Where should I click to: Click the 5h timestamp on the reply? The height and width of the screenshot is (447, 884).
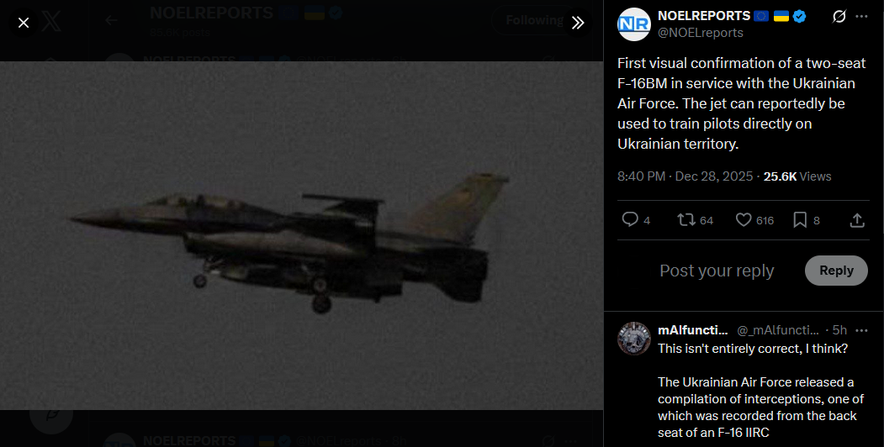839,330
